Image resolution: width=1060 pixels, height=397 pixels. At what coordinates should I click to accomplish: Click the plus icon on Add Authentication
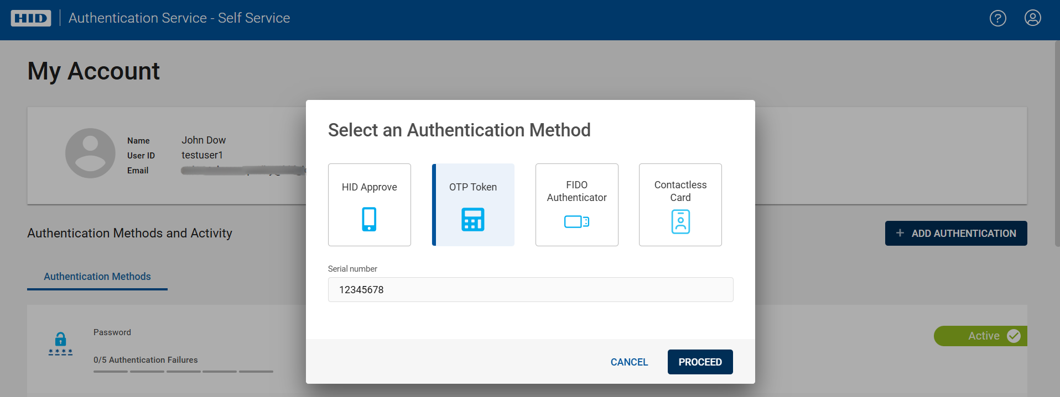900,233
